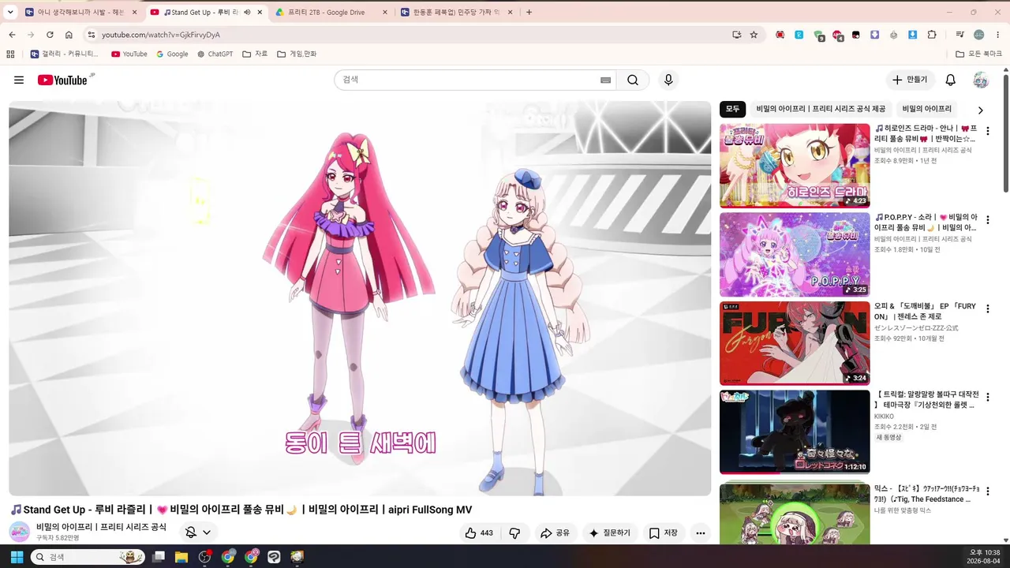Image resolution: width=1010 pixels, height=568 pixels.
Task: Open the taskbar clock showing 오후 10:38
Action: (985, 557)
